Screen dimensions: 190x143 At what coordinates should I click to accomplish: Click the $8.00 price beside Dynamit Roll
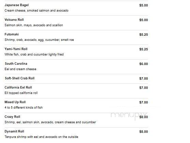[x=144, y=132]
